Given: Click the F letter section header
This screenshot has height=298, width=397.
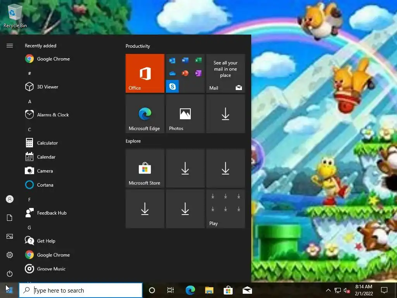Looking at the screenshot, I should pyautogui.click(x=29, y=200).
